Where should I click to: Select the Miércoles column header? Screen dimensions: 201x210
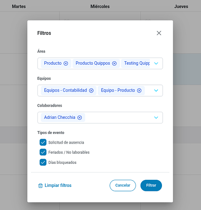click(x=100, y=6)
